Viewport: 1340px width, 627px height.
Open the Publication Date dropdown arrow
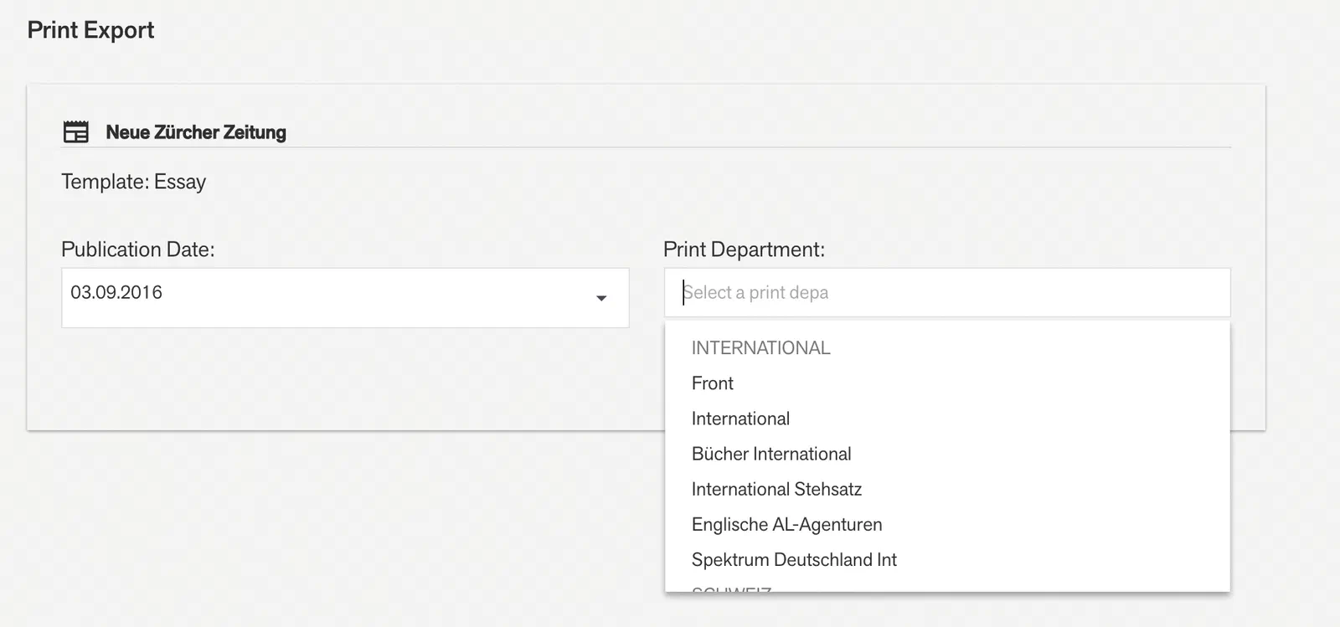[x=601, y=298]
